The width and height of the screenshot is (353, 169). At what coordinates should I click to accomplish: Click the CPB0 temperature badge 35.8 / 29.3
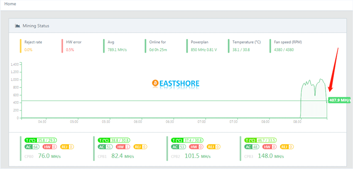pyautogui.click(x=41, y=140)
